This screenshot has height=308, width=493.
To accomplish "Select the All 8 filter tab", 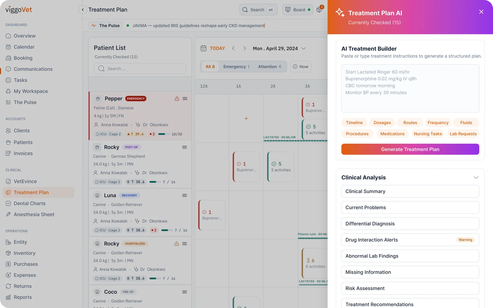I will click(x=210, y=67).
